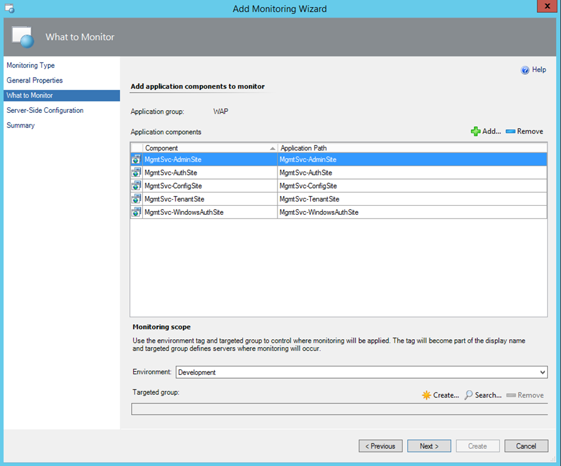The image size is (561, 466).
Task: Click the MgmtSvc-TenantSite row icon
Action: click(136, 199)
